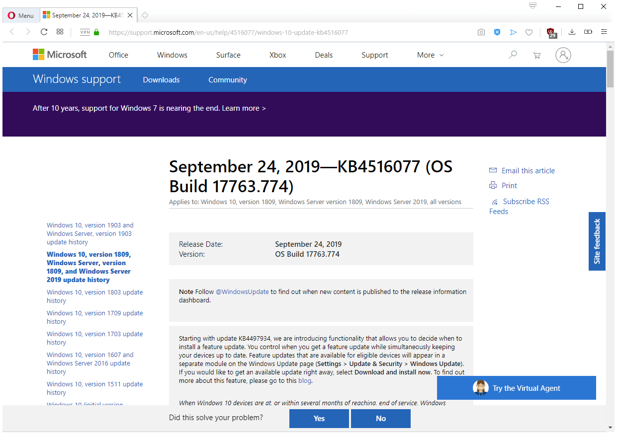The height and width of the screenshot is (435, 617).
Task: Close the September 24, 2019 browser tab
Action: [x=130, y=15]
